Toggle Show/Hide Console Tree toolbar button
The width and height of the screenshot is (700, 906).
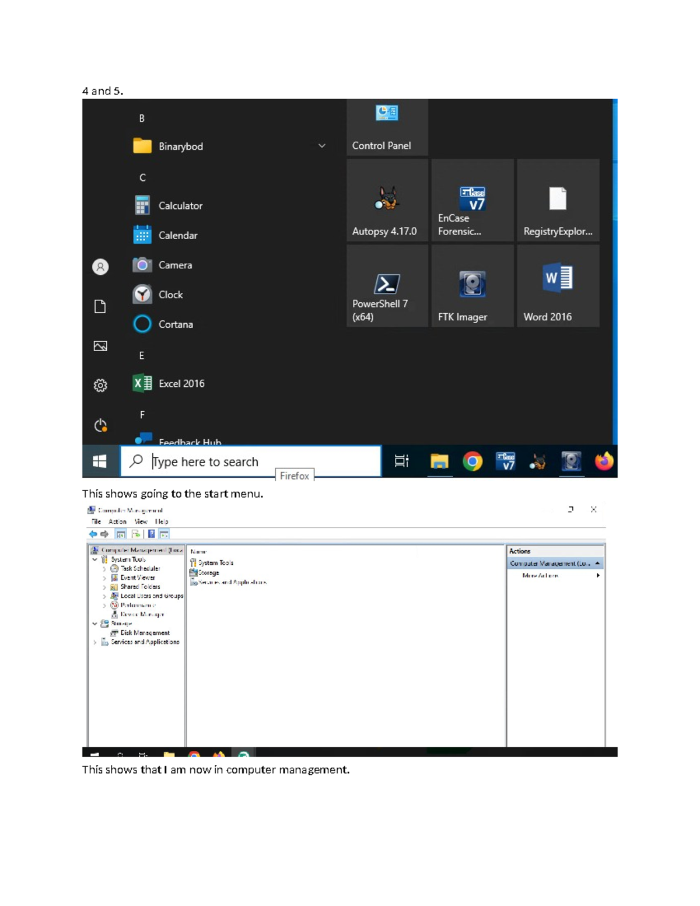click(x=121, y=534)
